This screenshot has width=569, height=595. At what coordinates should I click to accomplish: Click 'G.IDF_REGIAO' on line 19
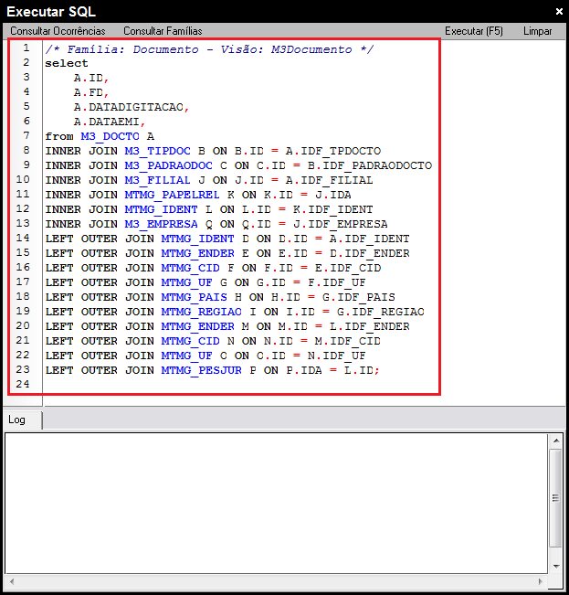(381, 312)
